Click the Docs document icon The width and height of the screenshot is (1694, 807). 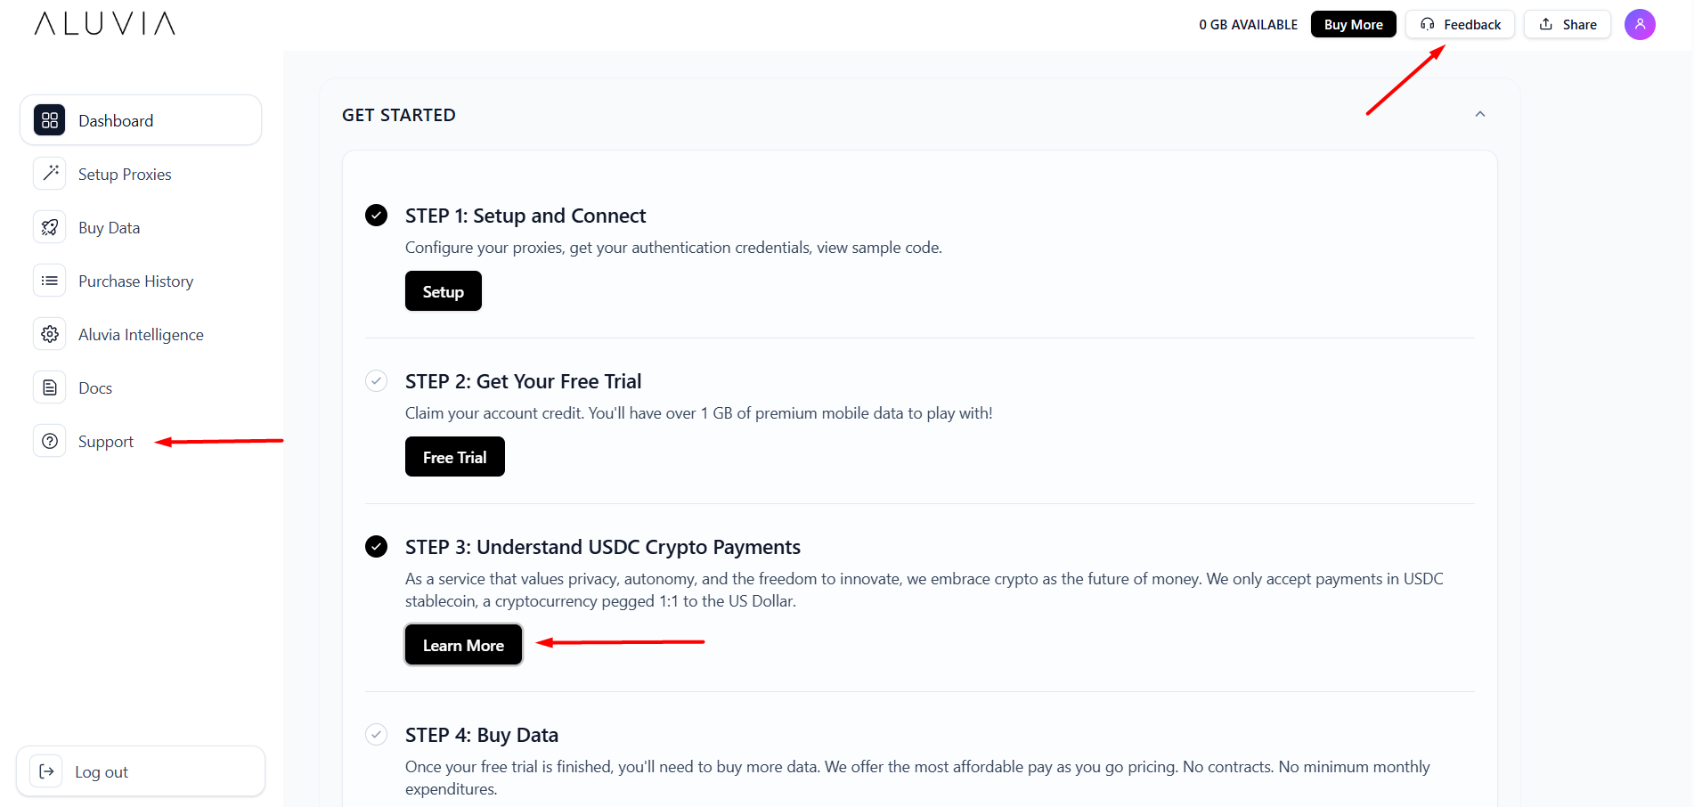(50, 387)
